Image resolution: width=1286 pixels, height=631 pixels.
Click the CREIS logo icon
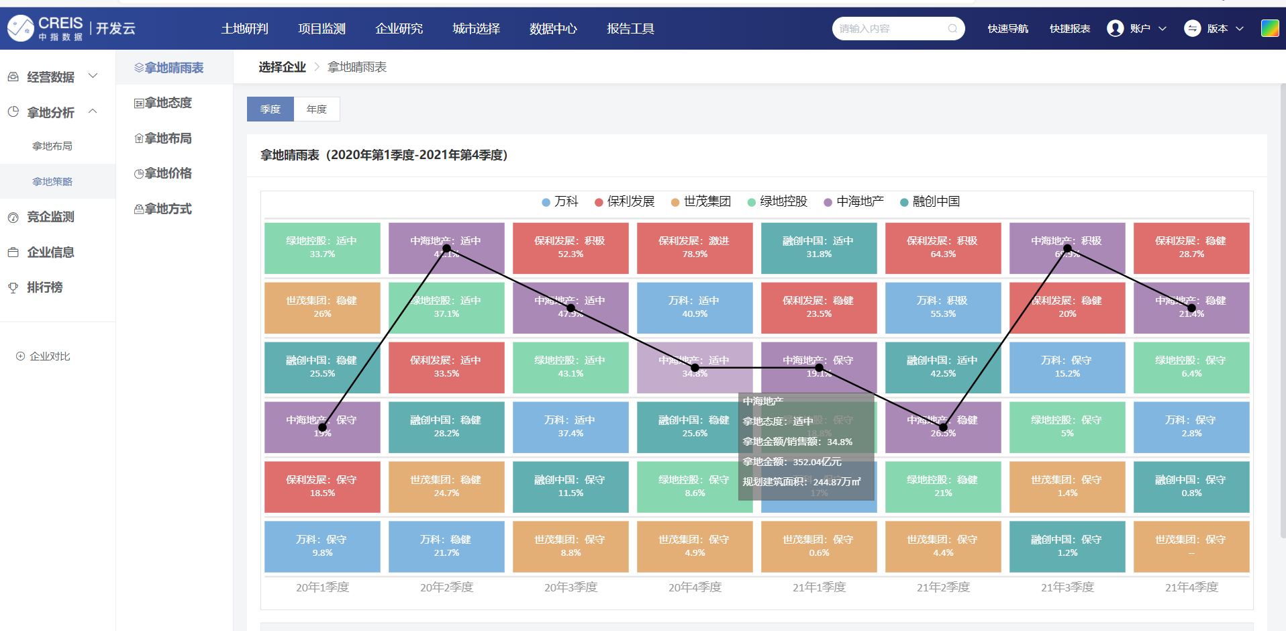click(x=20, y=28)
